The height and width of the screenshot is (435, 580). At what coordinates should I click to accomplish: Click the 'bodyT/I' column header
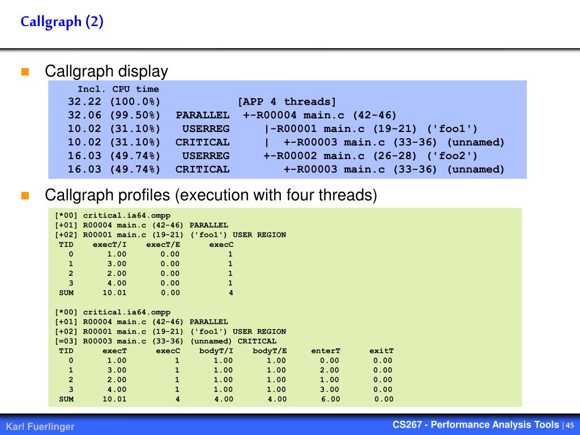[x=216, y=351]
